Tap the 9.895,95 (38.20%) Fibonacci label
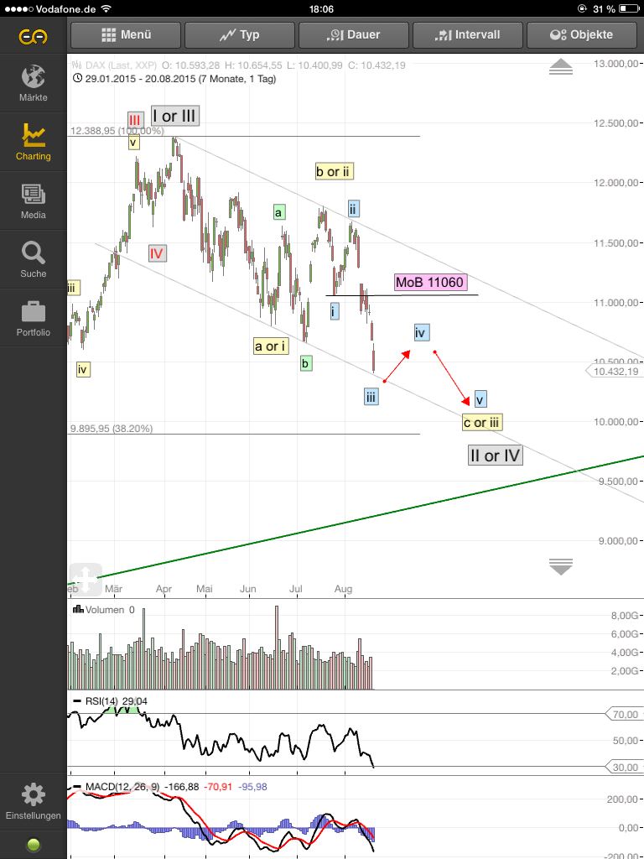This screenshot has height=859, width=644. pyautogui.click(x=112, y=429)
